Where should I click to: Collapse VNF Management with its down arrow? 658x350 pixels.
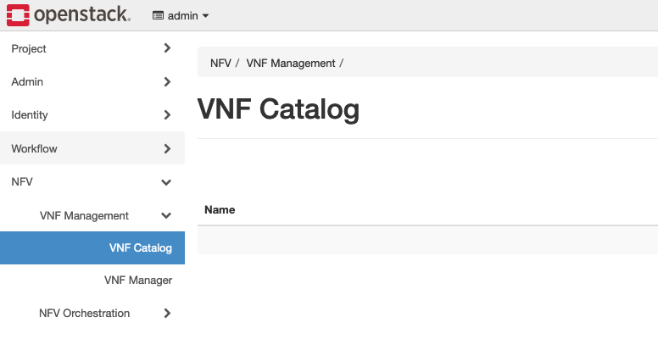166,216
